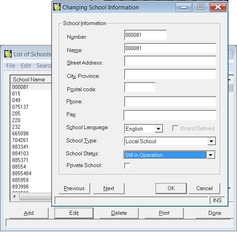Screen dimensions: 237x232
Task: Click the Cancel button
Action: point(204,188)
